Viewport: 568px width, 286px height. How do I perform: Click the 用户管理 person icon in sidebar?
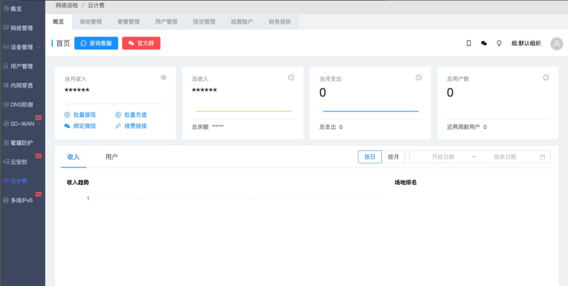6,66
